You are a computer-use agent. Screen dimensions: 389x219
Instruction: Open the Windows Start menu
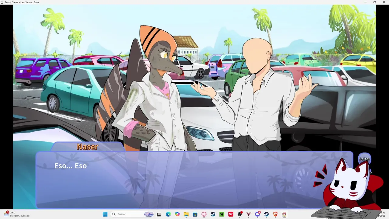tap(105, 214)
